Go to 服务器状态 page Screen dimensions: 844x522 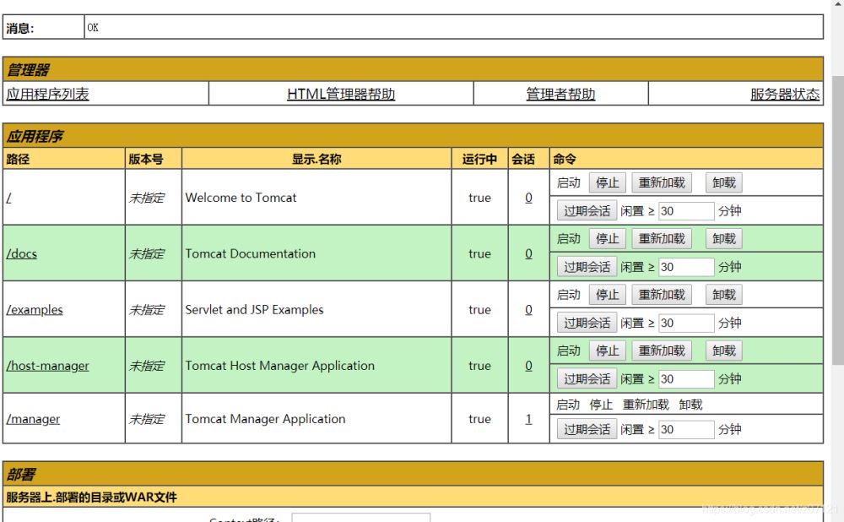[x=784, y=94]
